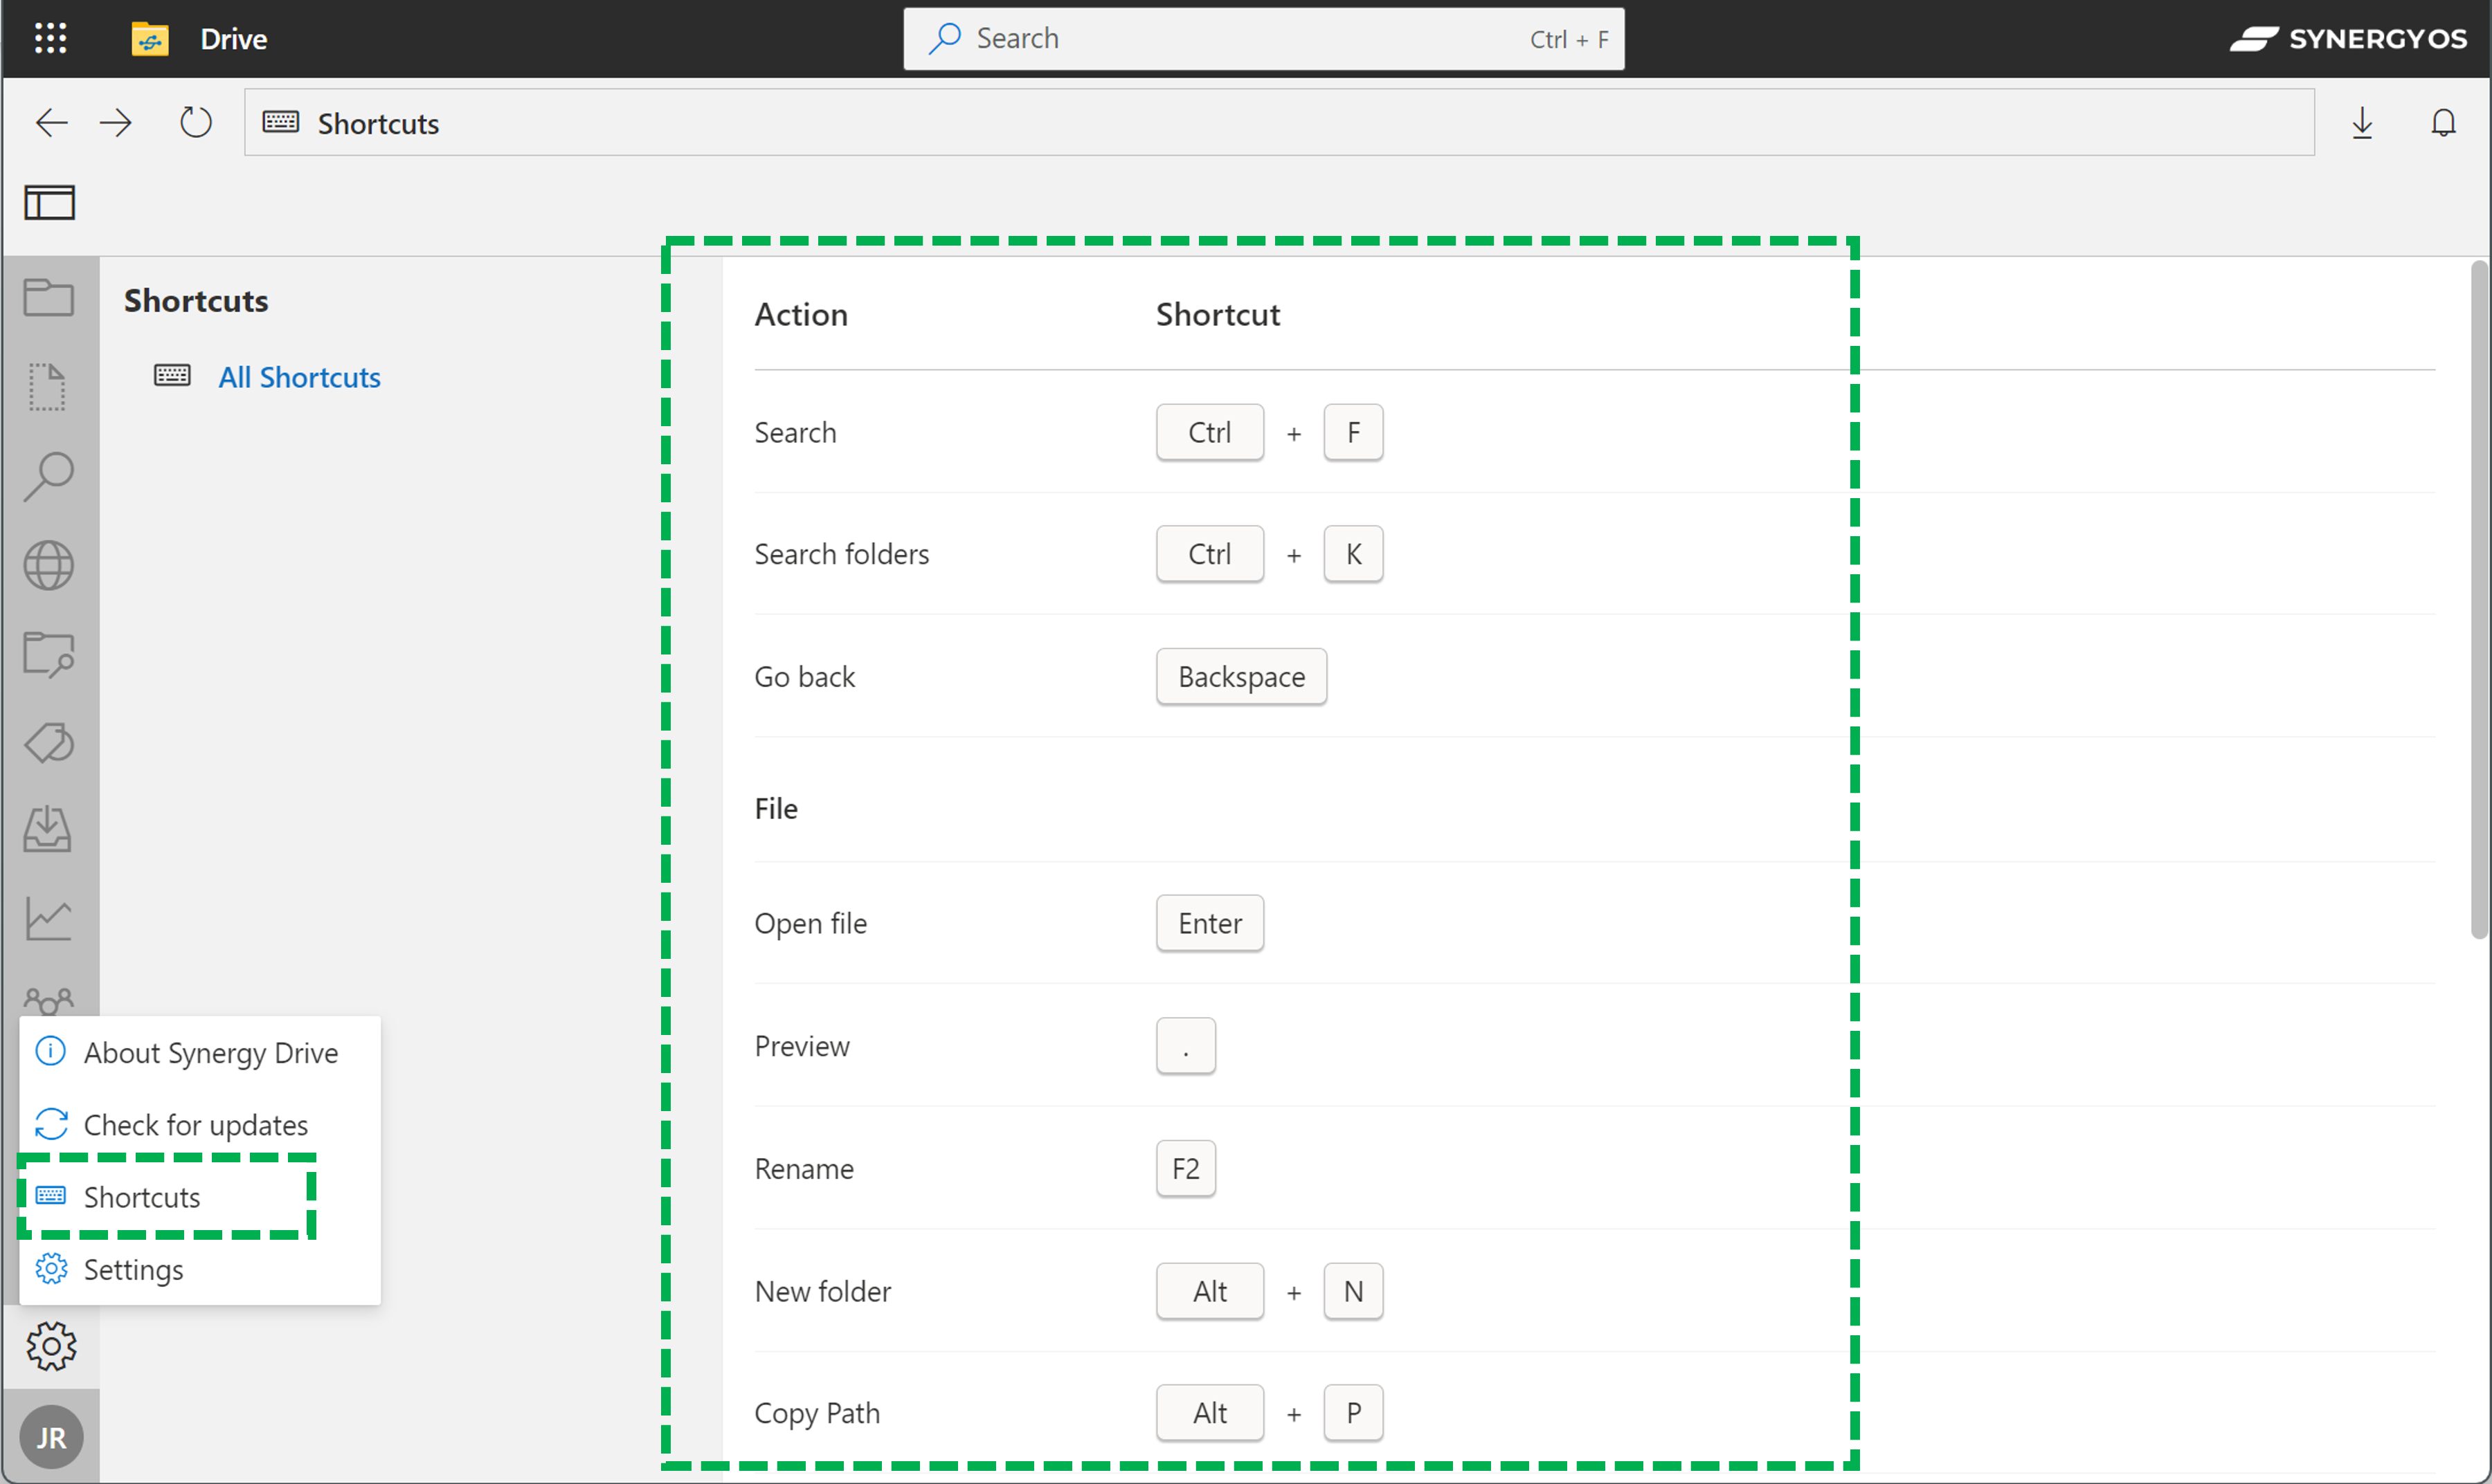2492x1484 pixels.
Task: Click the Shortcut column header
Action: pyautogui.click(x=1218, y=314)
